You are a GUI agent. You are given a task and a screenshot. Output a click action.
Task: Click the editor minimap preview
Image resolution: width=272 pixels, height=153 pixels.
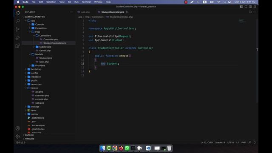(242, 21)
